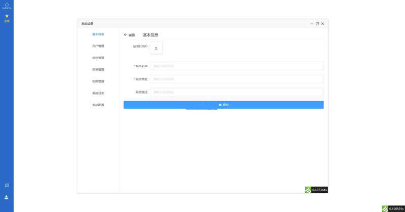Click the diamond logo at sidebar top
Screen dimensions: 405x212
click(x=7, y=6)
